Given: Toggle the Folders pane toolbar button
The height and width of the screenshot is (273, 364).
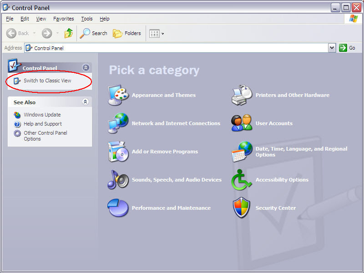Looking at the screenshot, I should click(x=127, y=33).
